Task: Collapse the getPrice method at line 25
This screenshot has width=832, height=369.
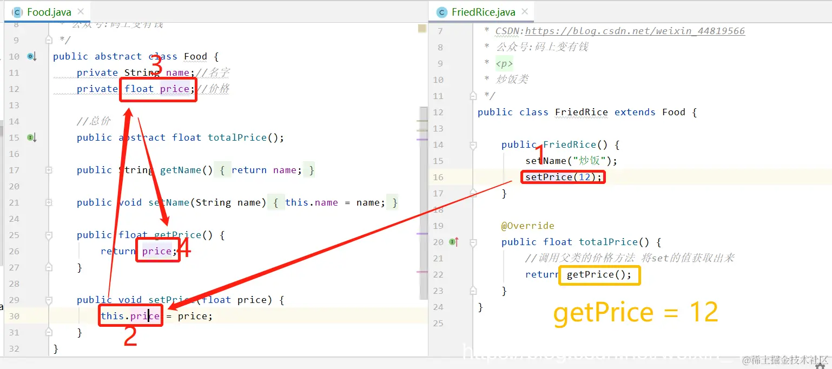Action: [x=49, y=235]
